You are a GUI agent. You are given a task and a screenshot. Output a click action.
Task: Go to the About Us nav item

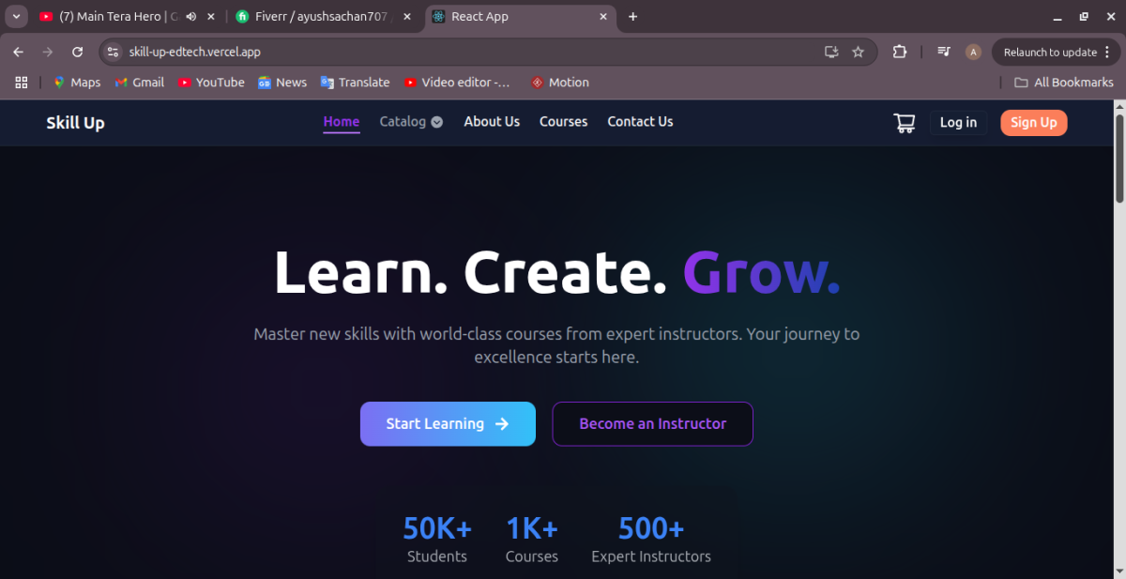pyautogui.click(x=492, y=122)
